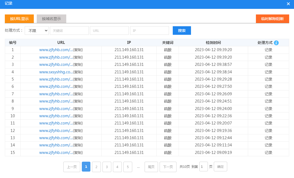The height and width of the screenshot is (178, 294).
Task: Click the URL filter input box
Action: tap(109, 31)
